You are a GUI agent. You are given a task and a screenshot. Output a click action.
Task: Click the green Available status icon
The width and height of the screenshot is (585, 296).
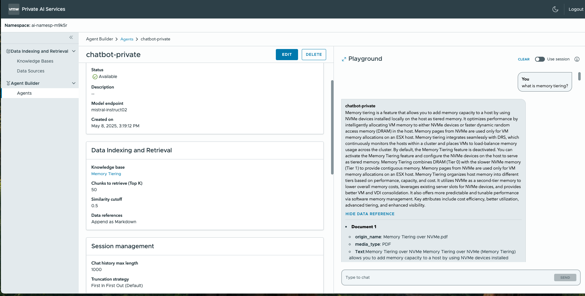(95, 77)
